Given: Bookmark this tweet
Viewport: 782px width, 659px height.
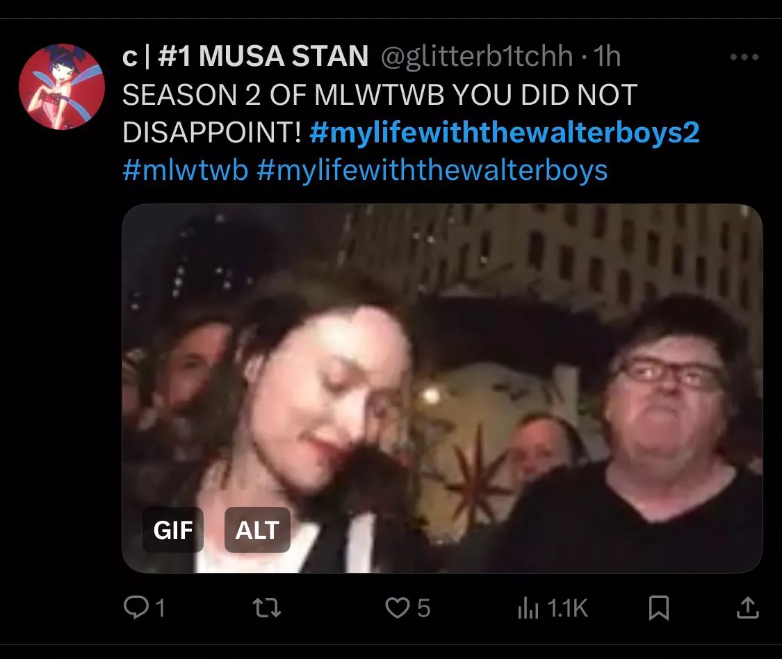Looking at the screenshot, I should (x=658, y=609).
